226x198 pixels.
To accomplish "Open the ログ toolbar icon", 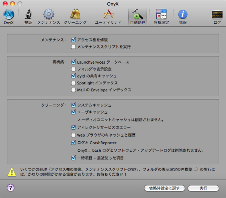I will point(217,17).
